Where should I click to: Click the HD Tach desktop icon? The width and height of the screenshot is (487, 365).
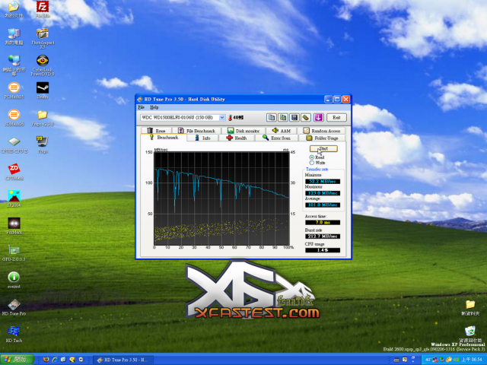[x=14, y=334]
